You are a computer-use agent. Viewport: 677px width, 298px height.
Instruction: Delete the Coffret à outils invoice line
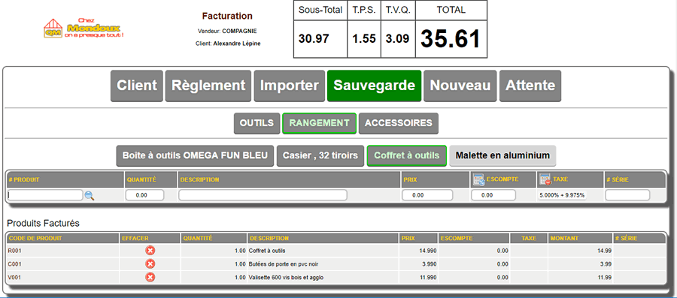tap(150, 251)
